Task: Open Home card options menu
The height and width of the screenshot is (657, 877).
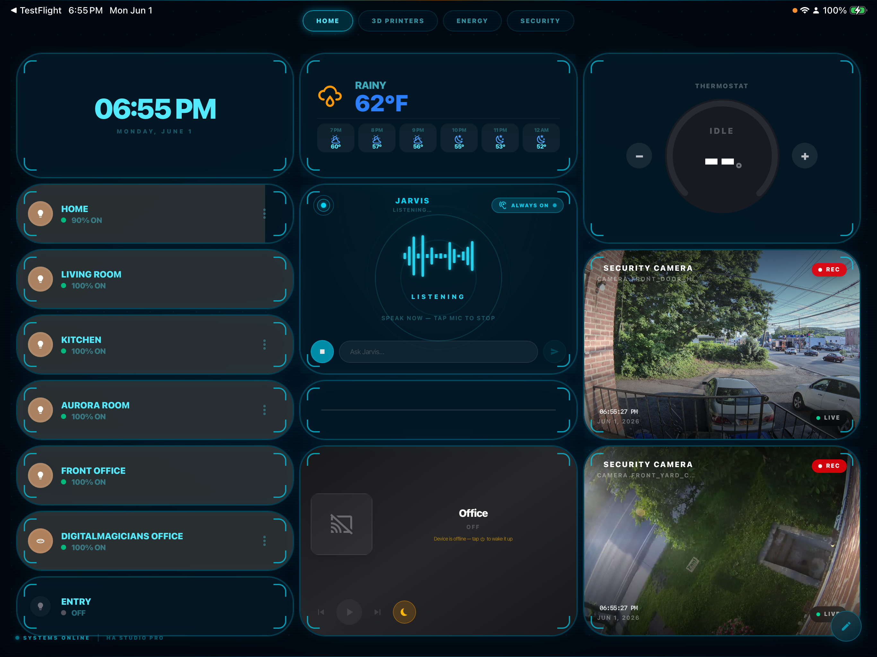Action: click(x=265, y=214)
